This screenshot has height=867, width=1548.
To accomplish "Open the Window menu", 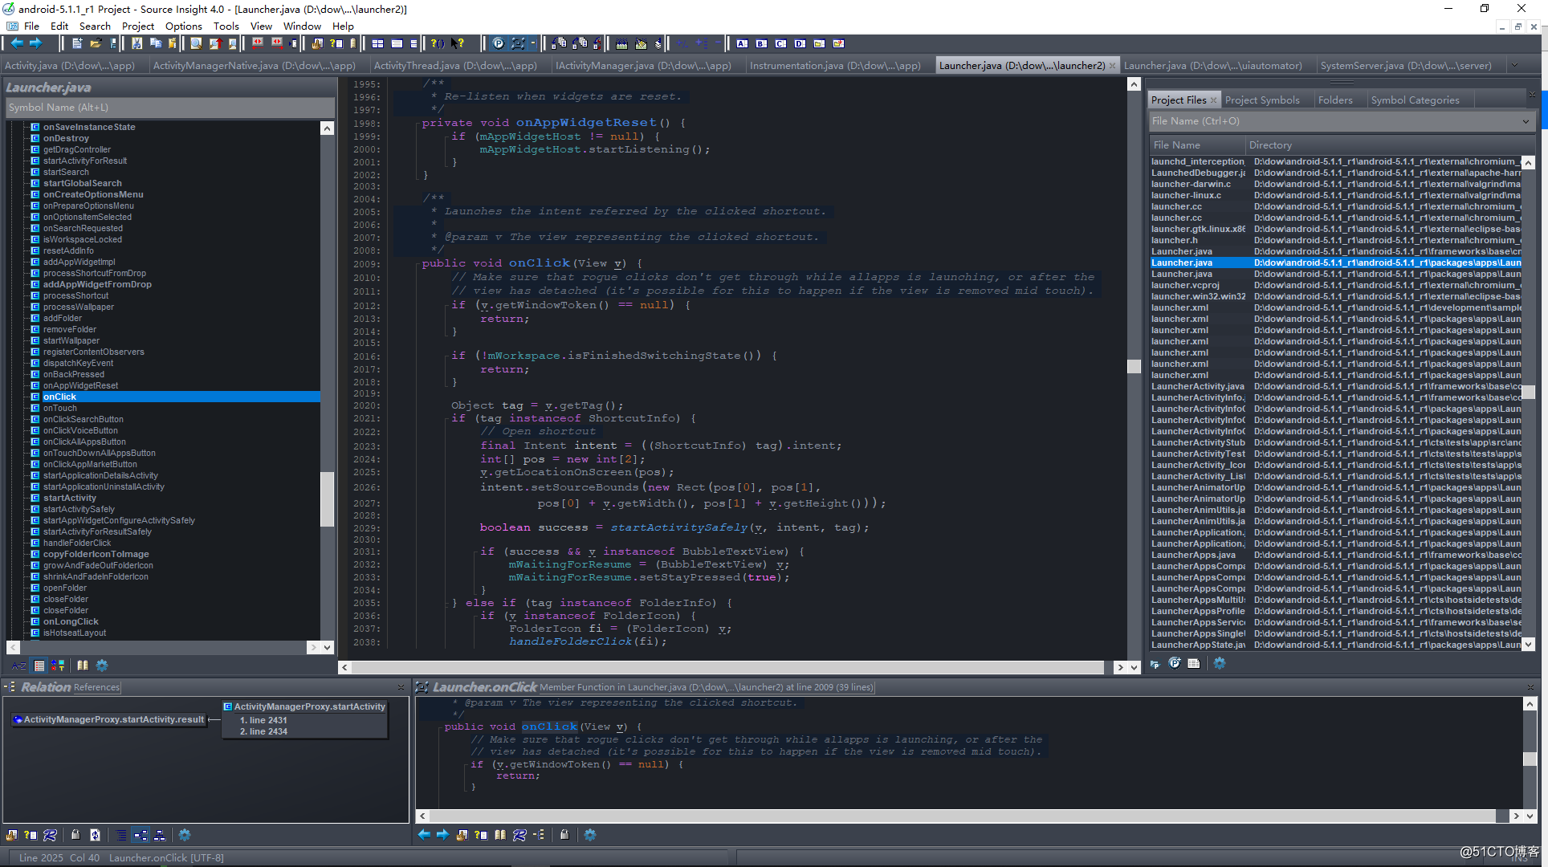I will (302, 26).
